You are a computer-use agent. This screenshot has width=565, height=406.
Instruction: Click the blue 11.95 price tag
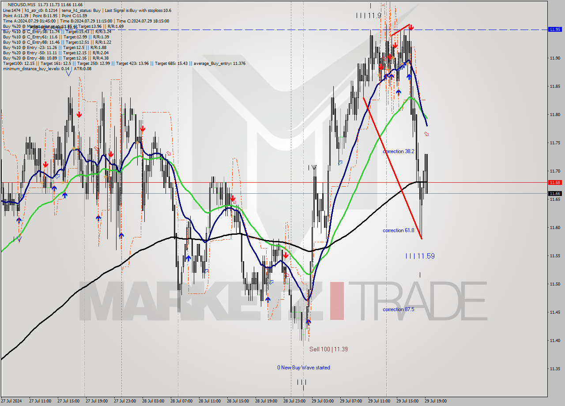[x=555, y=30]
